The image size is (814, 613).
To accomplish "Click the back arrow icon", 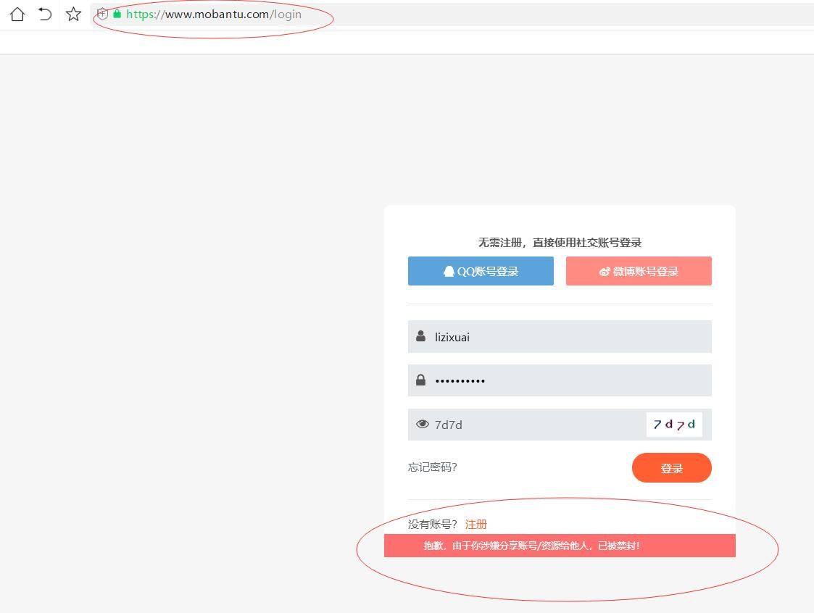I will point(45,14).
